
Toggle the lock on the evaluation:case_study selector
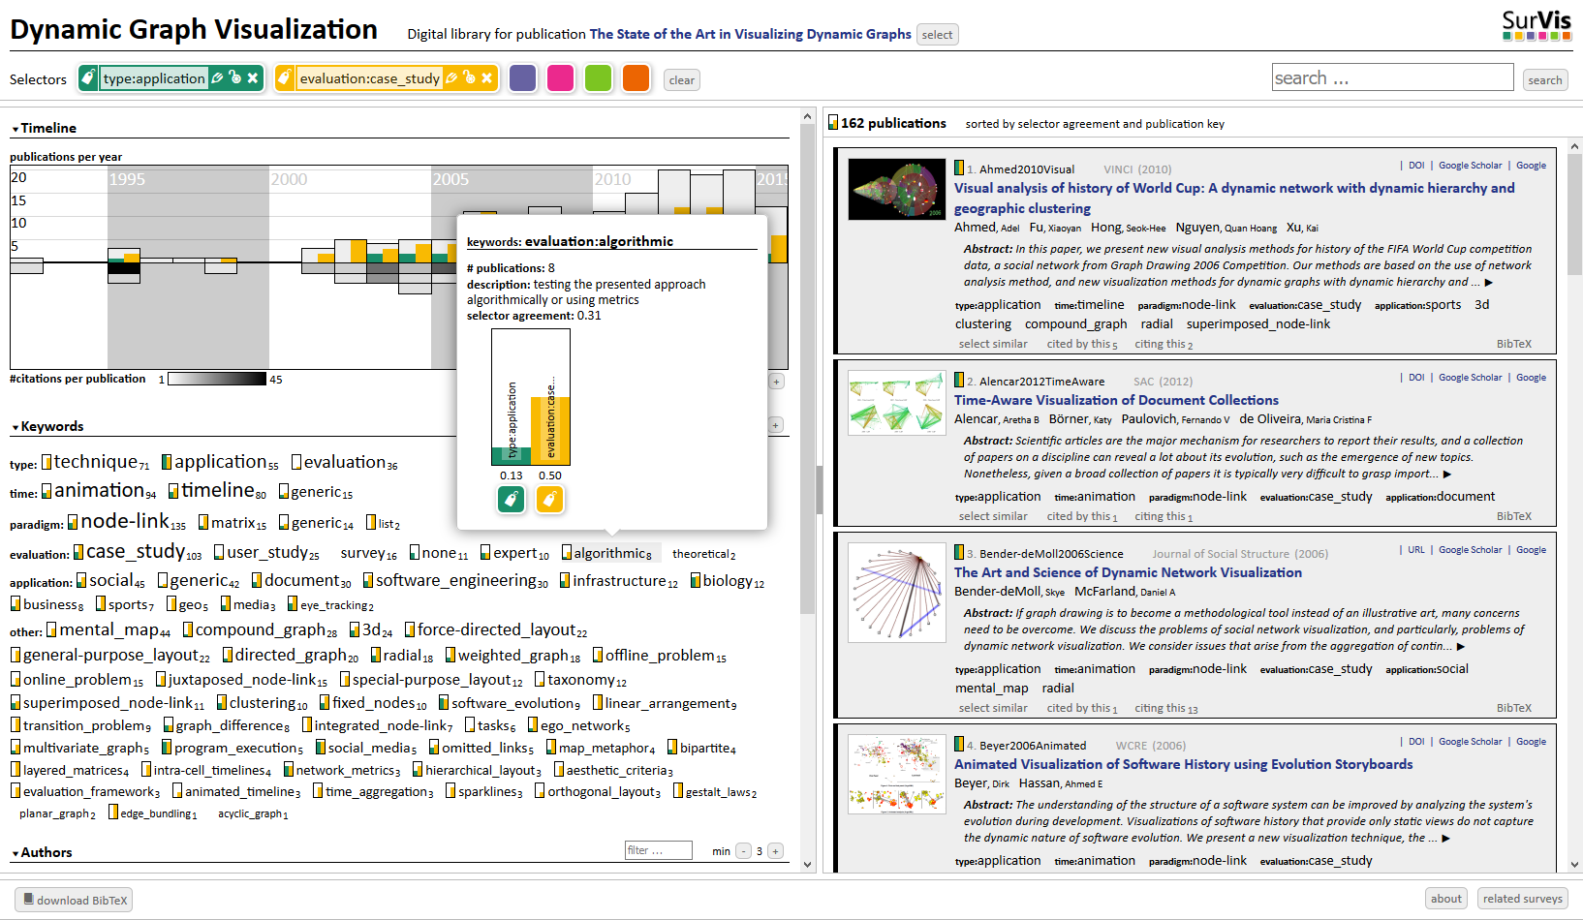point(469,78)
